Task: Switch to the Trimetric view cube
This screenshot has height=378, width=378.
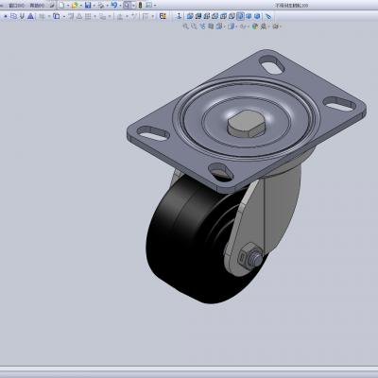Action: point(249,16)
